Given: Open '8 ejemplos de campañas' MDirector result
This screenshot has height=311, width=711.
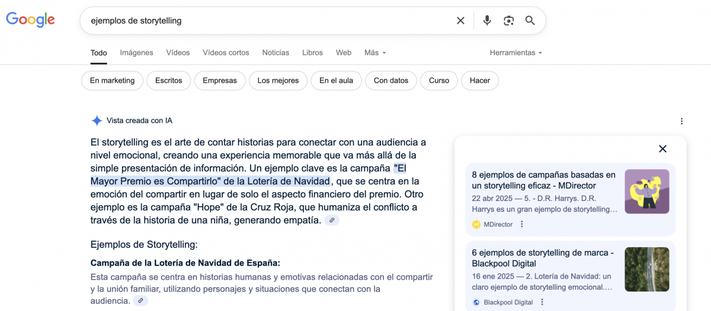Looking at the screenshot, I should tap(544, 180).
